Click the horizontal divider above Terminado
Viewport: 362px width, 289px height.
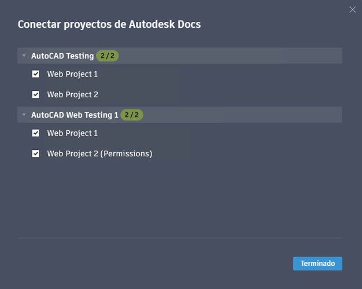click(x=180, y=238)
